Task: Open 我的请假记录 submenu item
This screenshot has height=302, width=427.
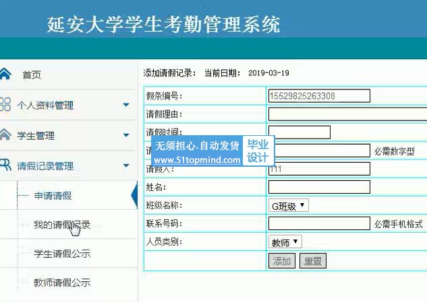Action: coord(62,225)
